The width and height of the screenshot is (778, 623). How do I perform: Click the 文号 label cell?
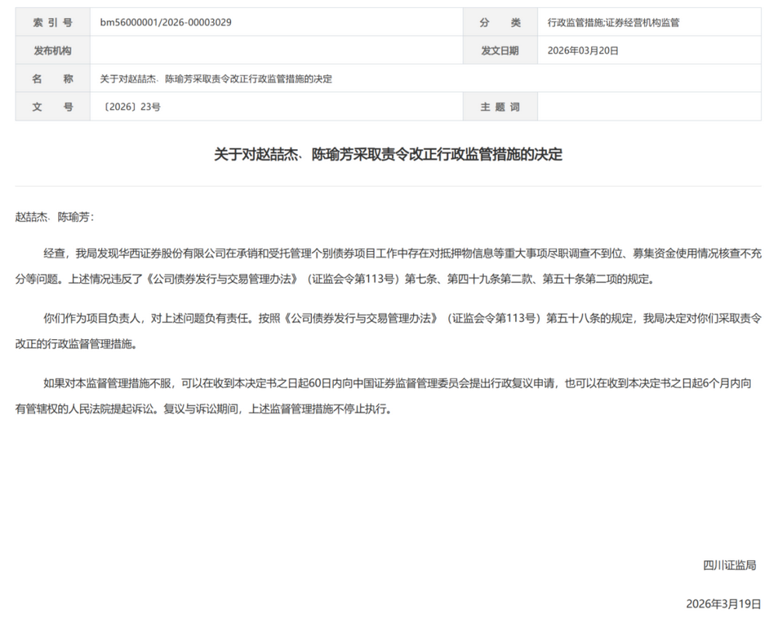point(53,107)
